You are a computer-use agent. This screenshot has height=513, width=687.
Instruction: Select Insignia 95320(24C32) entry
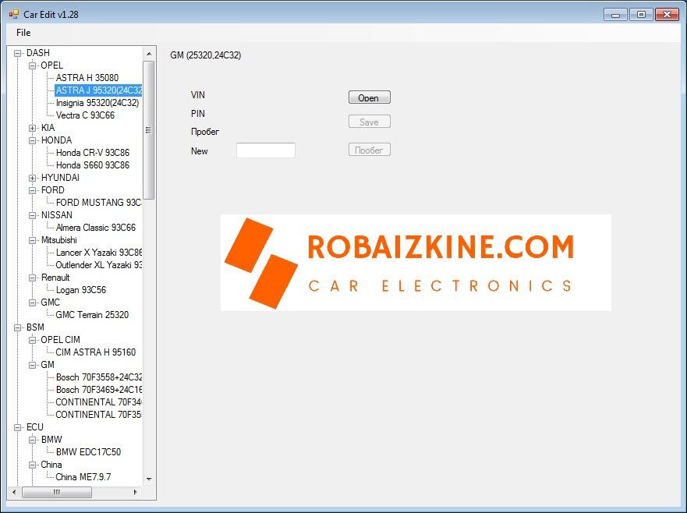(x=97, y=103)
